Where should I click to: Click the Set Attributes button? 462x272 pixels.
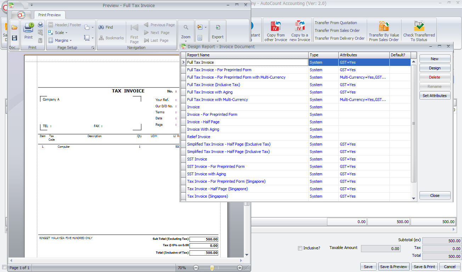435,96
